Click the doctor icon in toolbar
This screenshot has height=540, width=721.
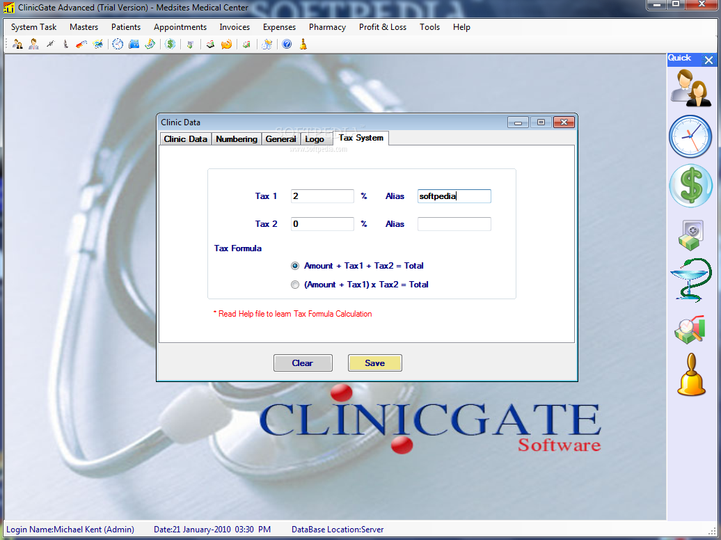click(33, 44)
